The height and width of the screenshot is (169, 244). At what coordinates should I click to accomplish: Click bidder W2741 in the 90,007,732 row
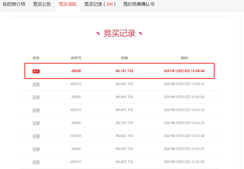point(76,84)
